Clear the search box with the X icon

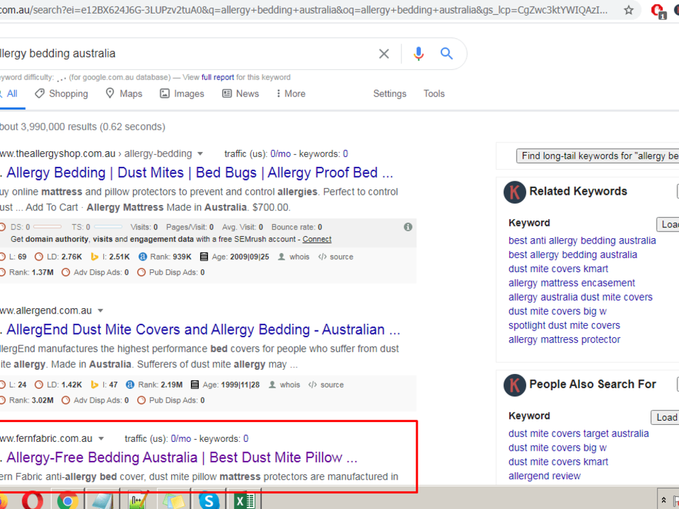pyautogui.click(x=384, y=54)
